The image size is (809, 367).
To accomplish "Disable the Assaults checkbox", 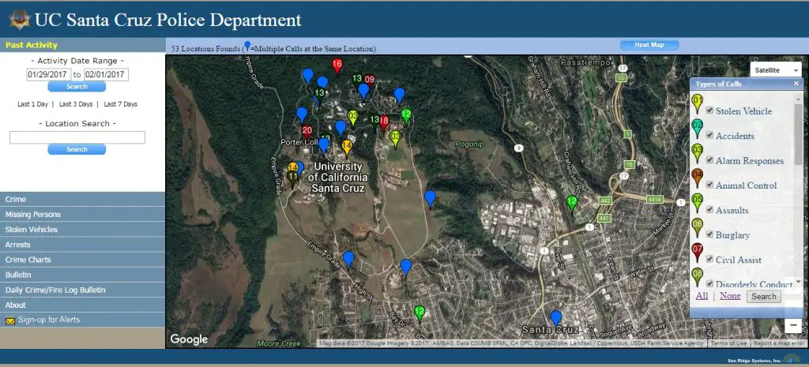I will point(709,209).
